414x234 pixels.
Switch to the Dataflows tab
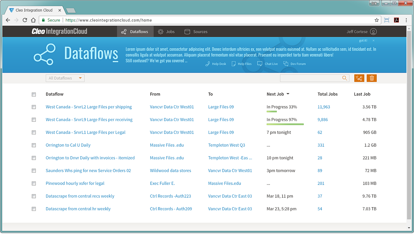point(135,32)
